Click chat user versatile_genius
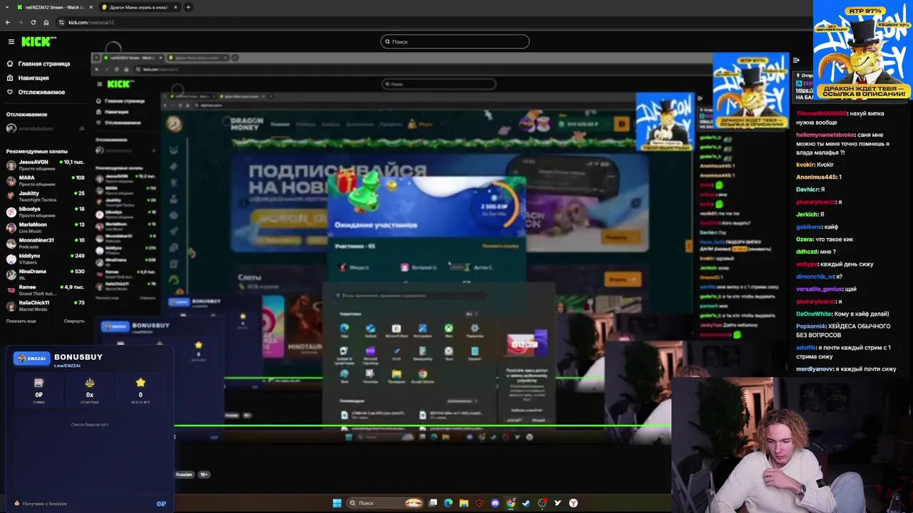 point(819,289)
